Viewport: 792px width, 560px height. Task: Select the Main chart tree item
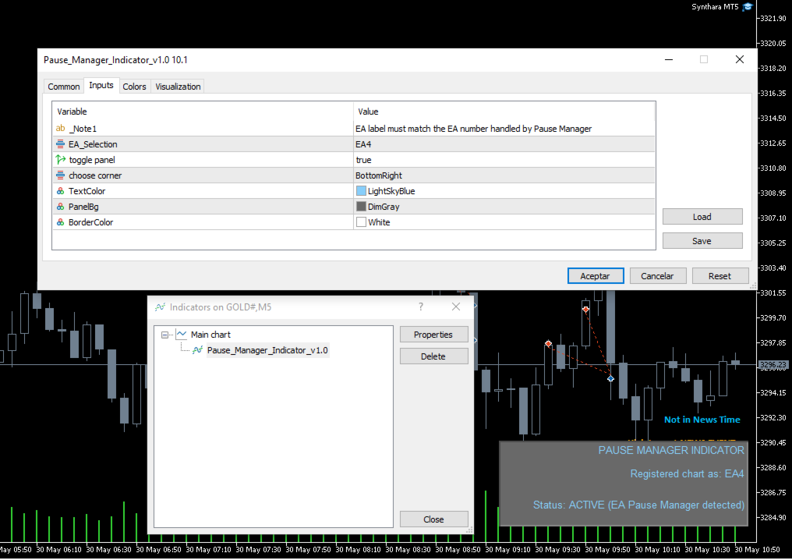pos(210,335)
